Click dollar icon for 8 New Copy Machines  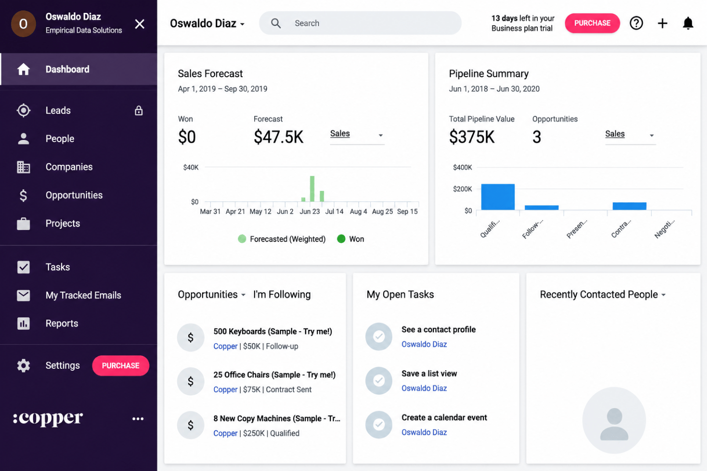click(x=191, y=425)
